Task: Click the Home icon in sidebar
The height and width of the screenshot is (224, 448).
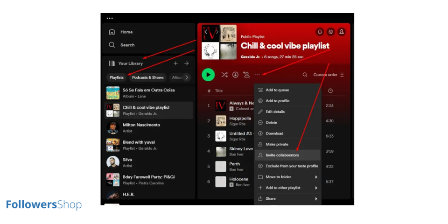Action: [112, 32]
